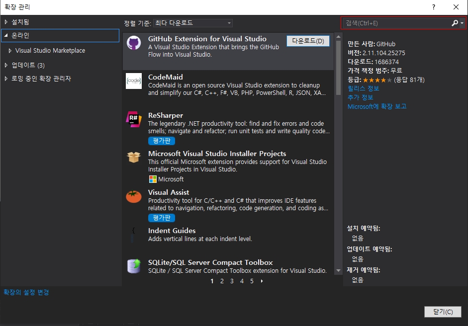Go to results page 3
The height and width of the screenshot is (326, 468).
232,281
